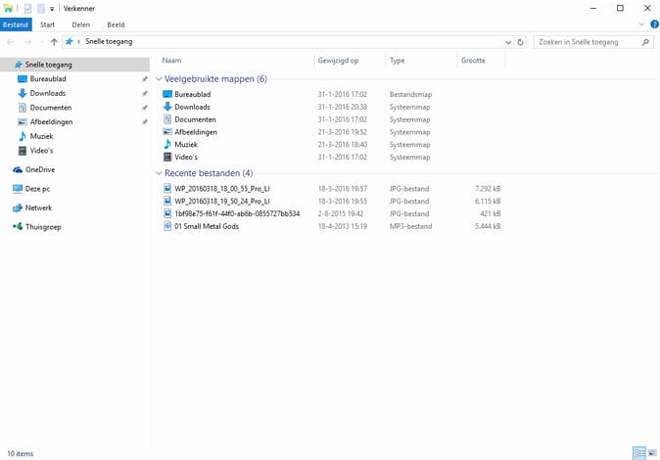
Task: Select the Downloads folder icon in file list
Action: pyautogui.click(x=167, y=107)
